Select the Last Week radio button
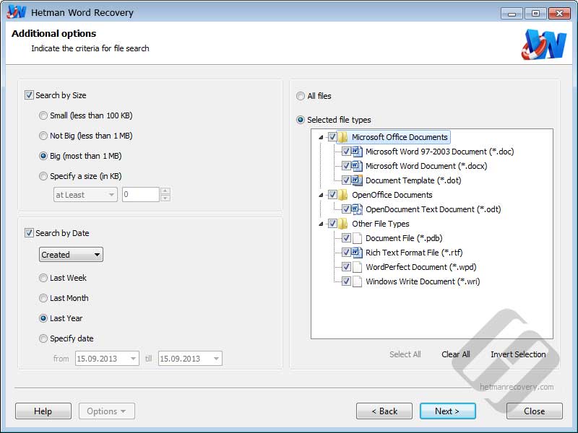 click(43, 278)
